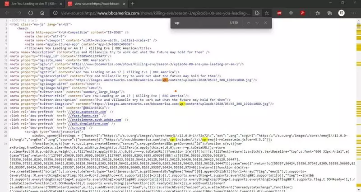
Task: Open the //fast.fonts.net link
Action: (x=83, y=116)
